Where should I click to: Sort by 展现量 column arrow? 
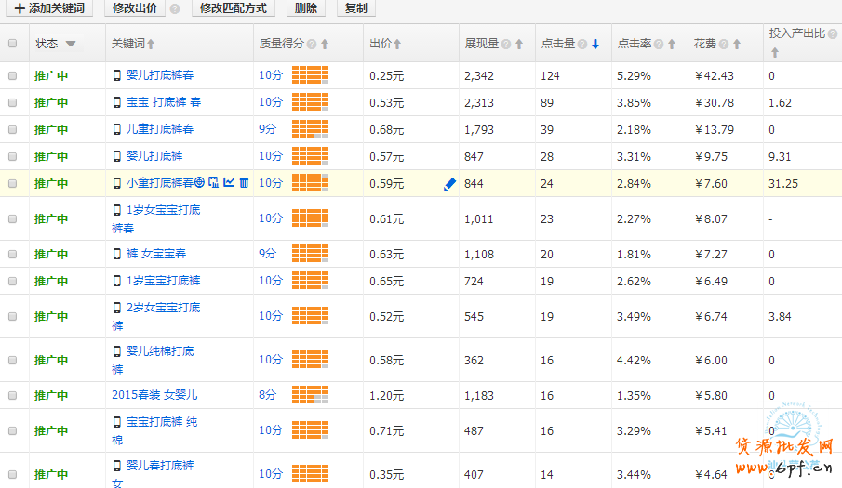point(519,45)
